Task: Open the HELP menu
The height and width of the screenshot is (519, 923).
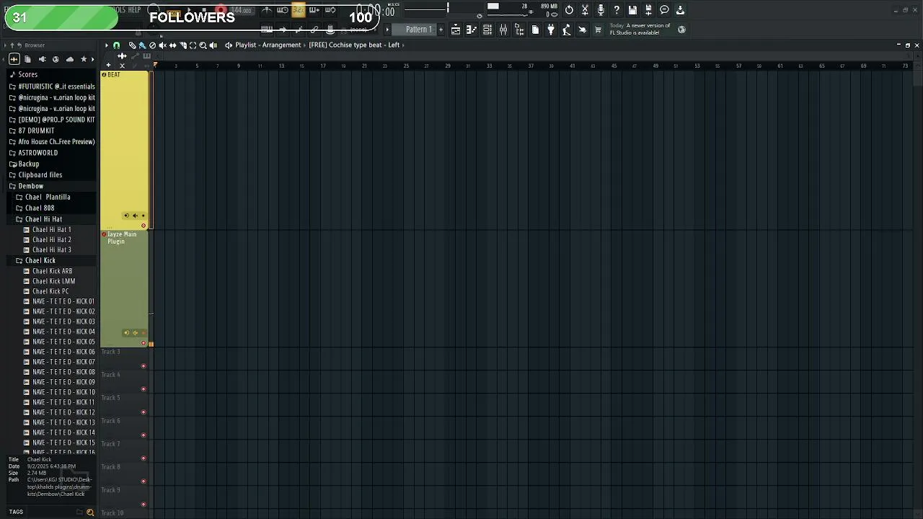Action: pyautogui.click(x=134, y=10)
